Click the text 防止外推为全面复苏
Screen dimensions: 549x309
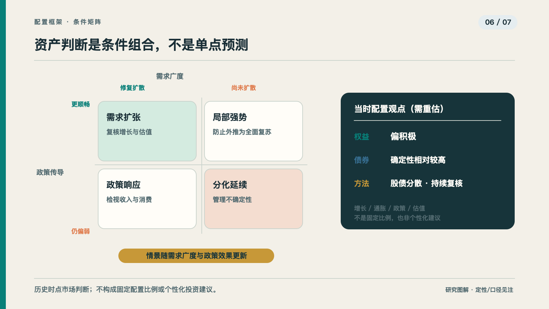242,132
